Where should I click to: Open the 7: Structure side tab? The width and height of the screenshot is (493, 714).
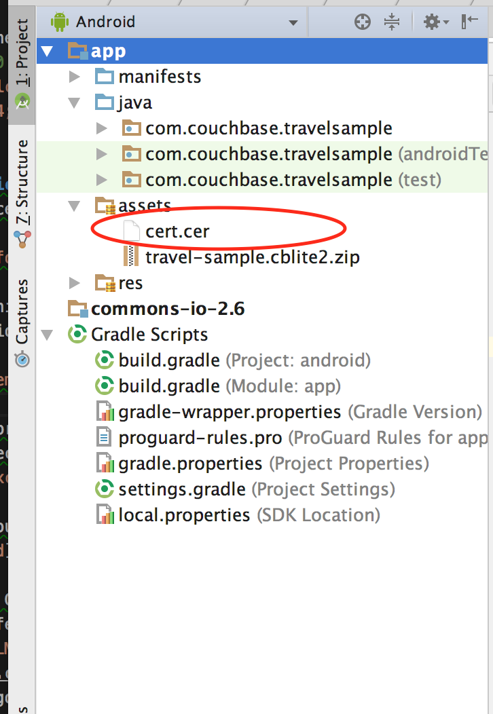tap(22, 193)
